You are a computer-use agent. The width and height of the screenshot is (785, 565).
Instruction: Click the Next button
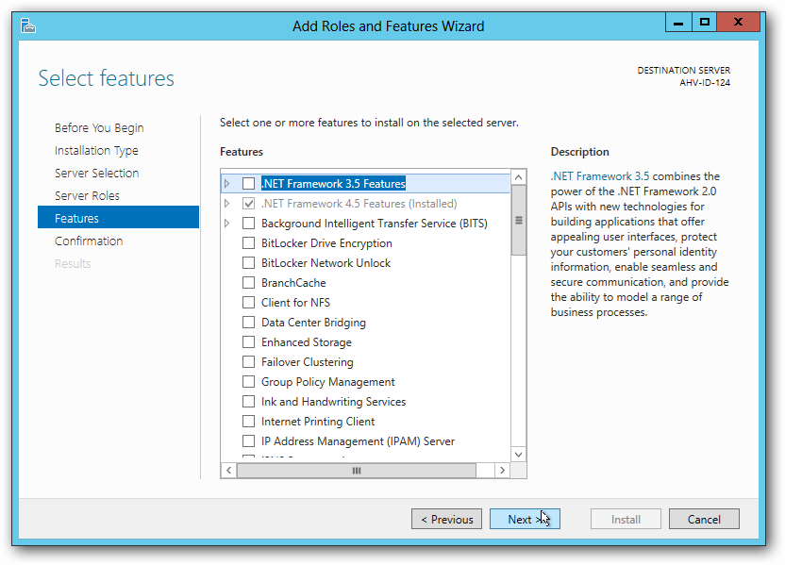(525, 519)
